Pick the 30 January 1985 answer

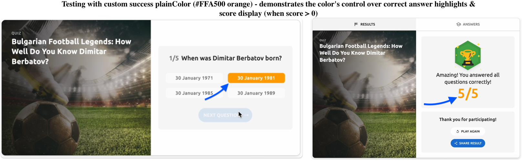point(194,93)
